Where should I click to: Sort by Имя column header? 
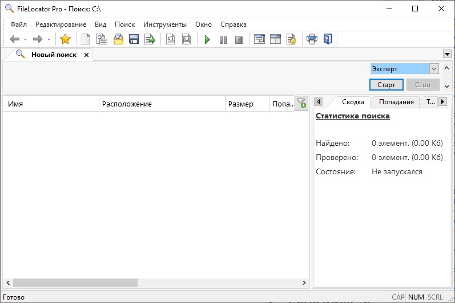pos(51,104)
